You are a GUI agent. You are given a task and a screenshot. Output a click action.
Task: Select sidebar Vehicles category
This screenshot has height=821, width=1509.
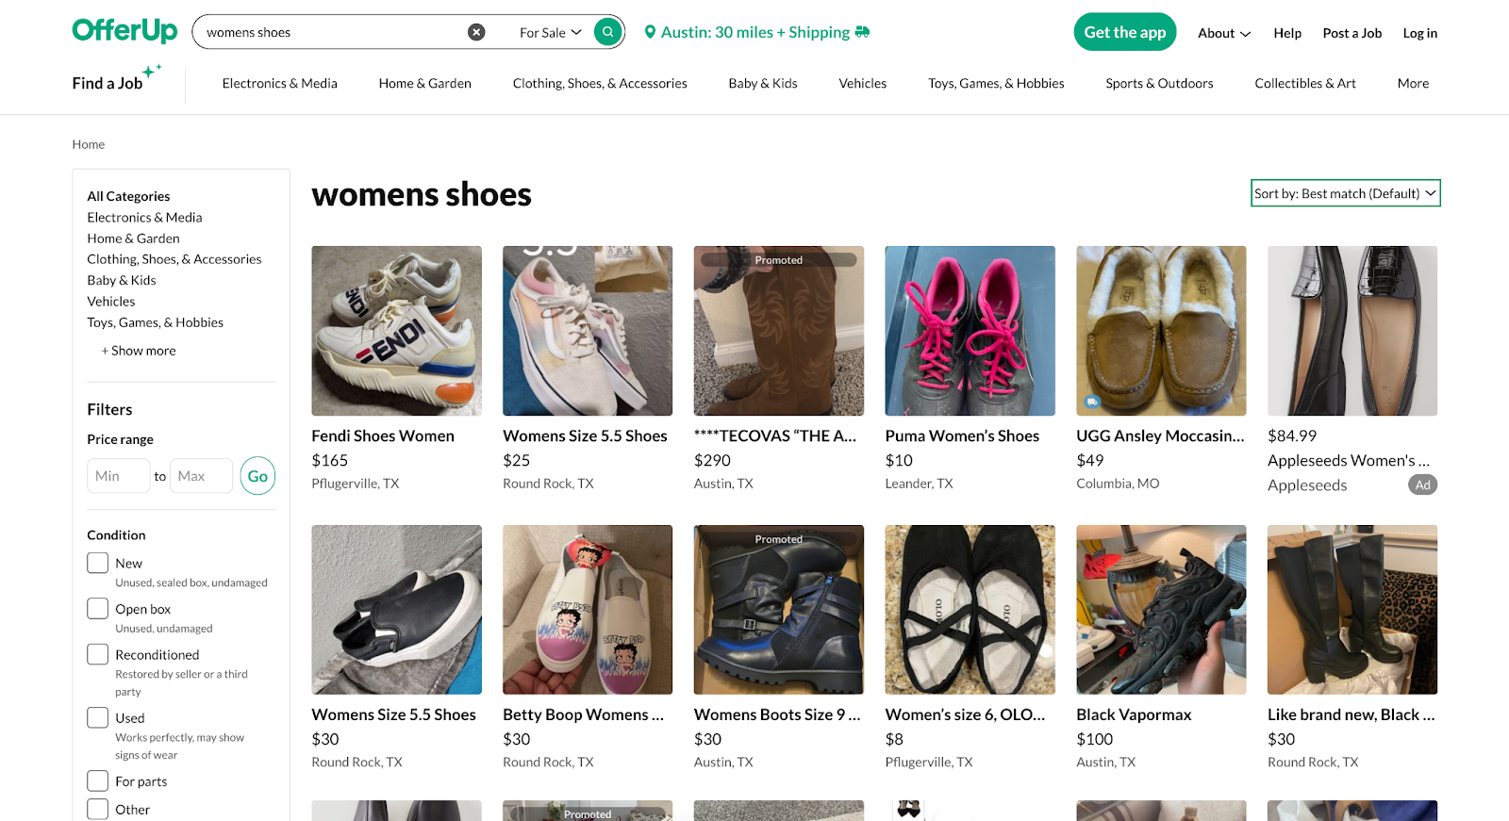[x=111, y=302]
